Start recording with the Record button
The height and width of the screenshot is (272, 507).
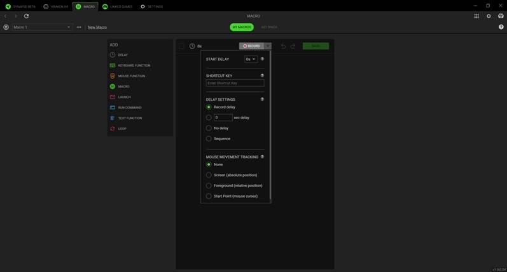(251, 46)
